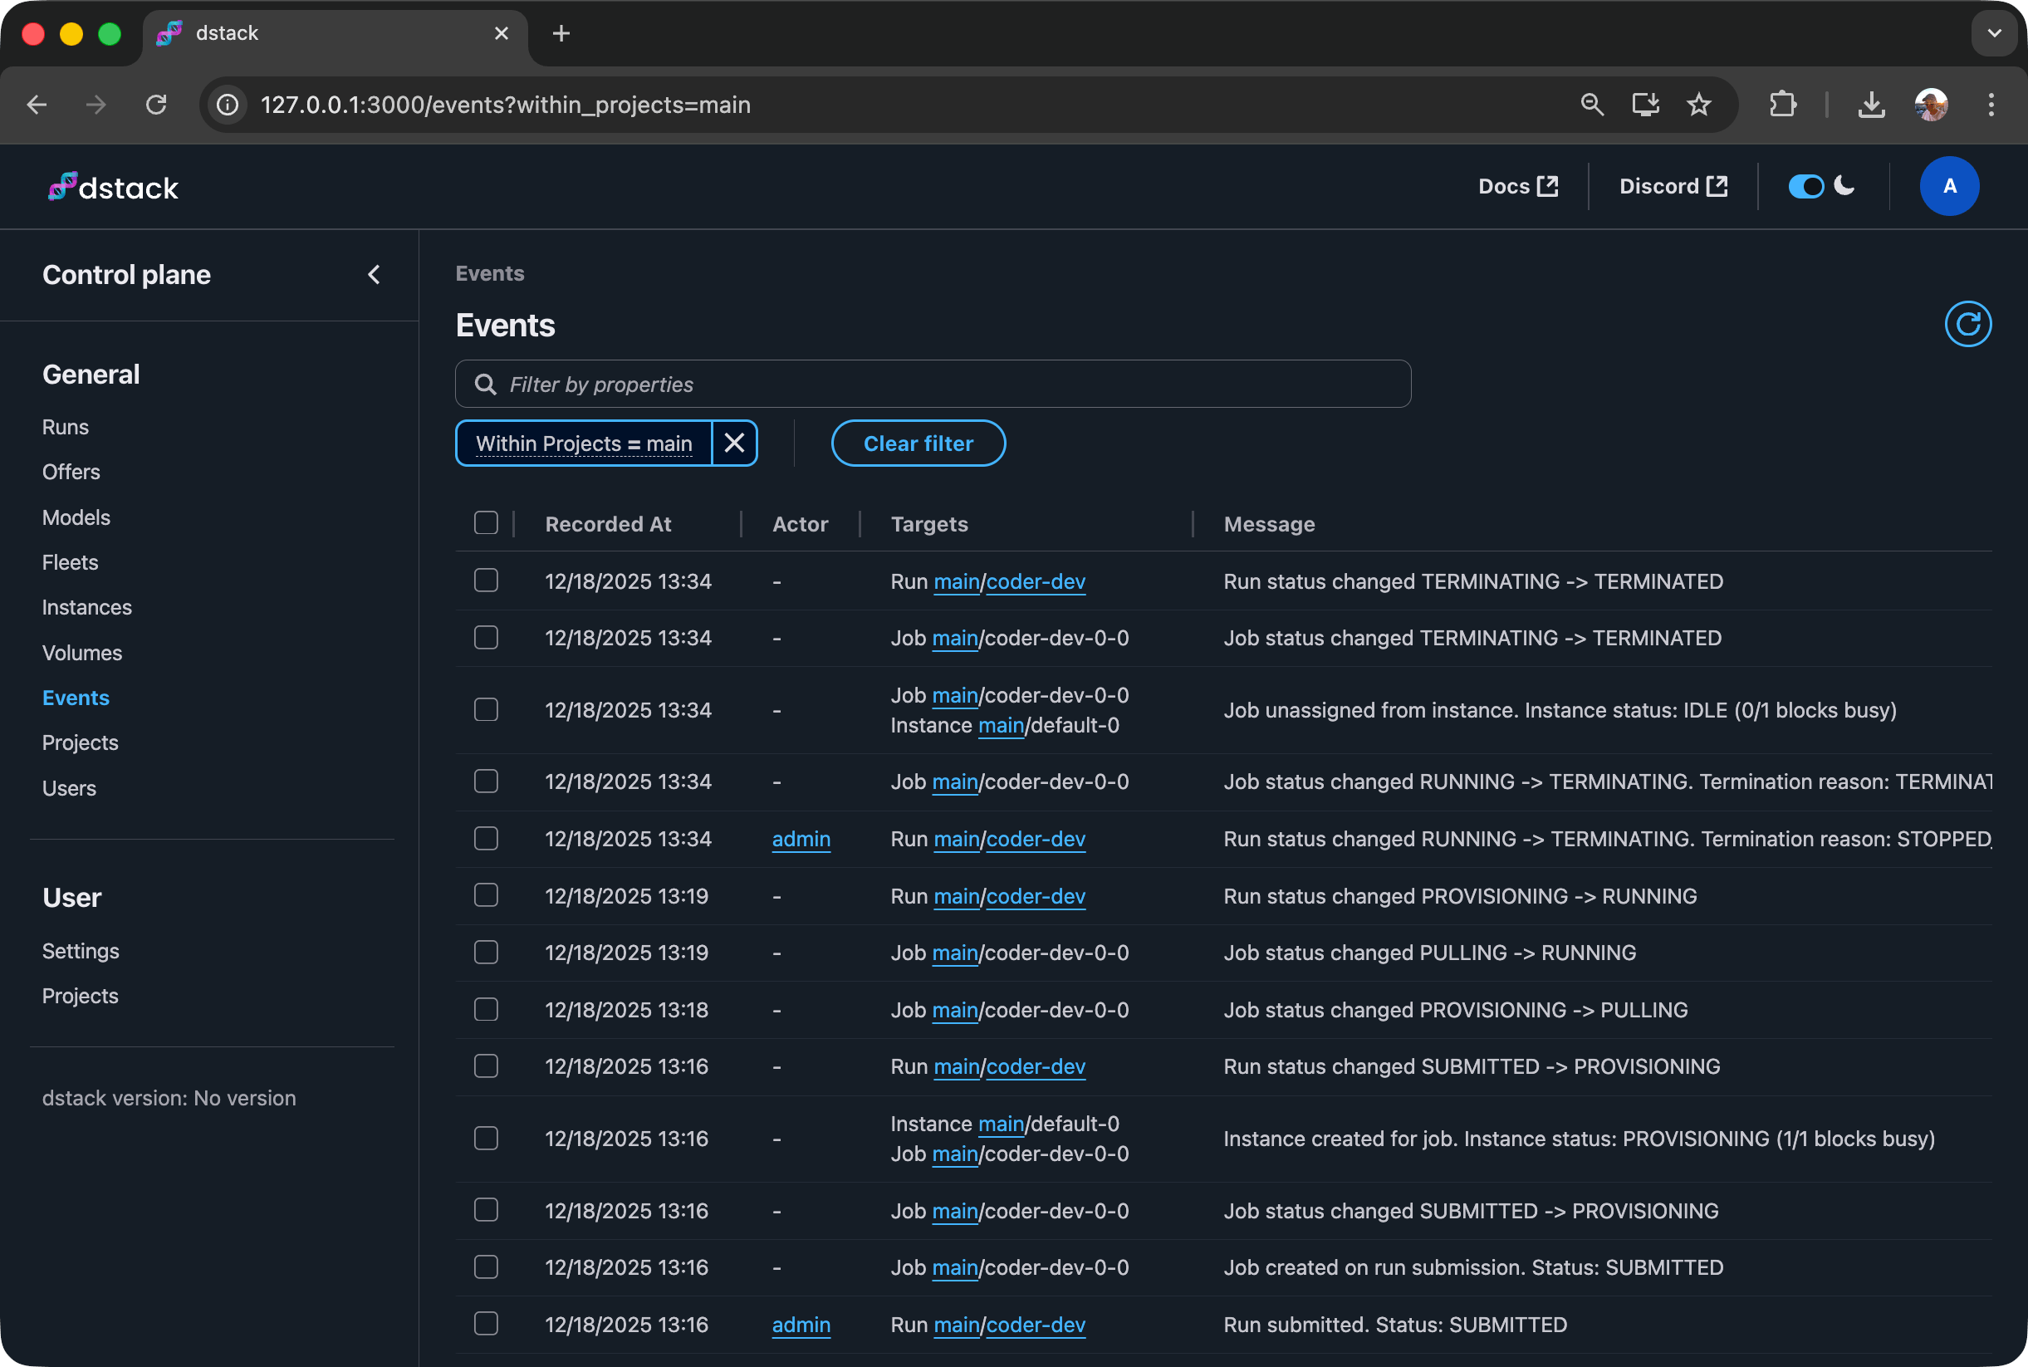
Task: Click the browser downloads icon
Action: pyautogui.click(x=1871, y=105)
